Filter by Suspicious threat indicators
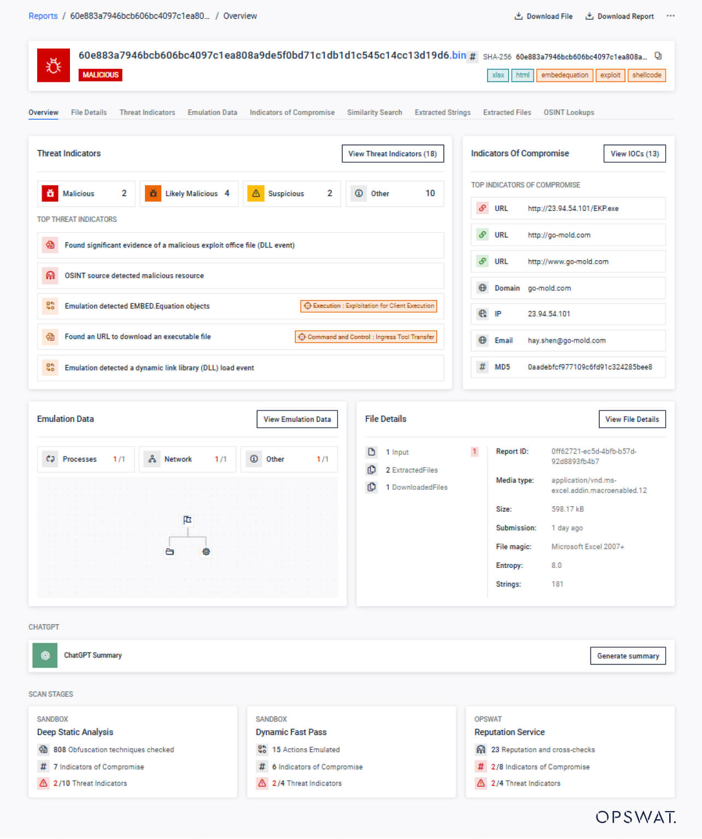Screen dimensions: 702x839 pyautogui.click(x=291, y=193)
